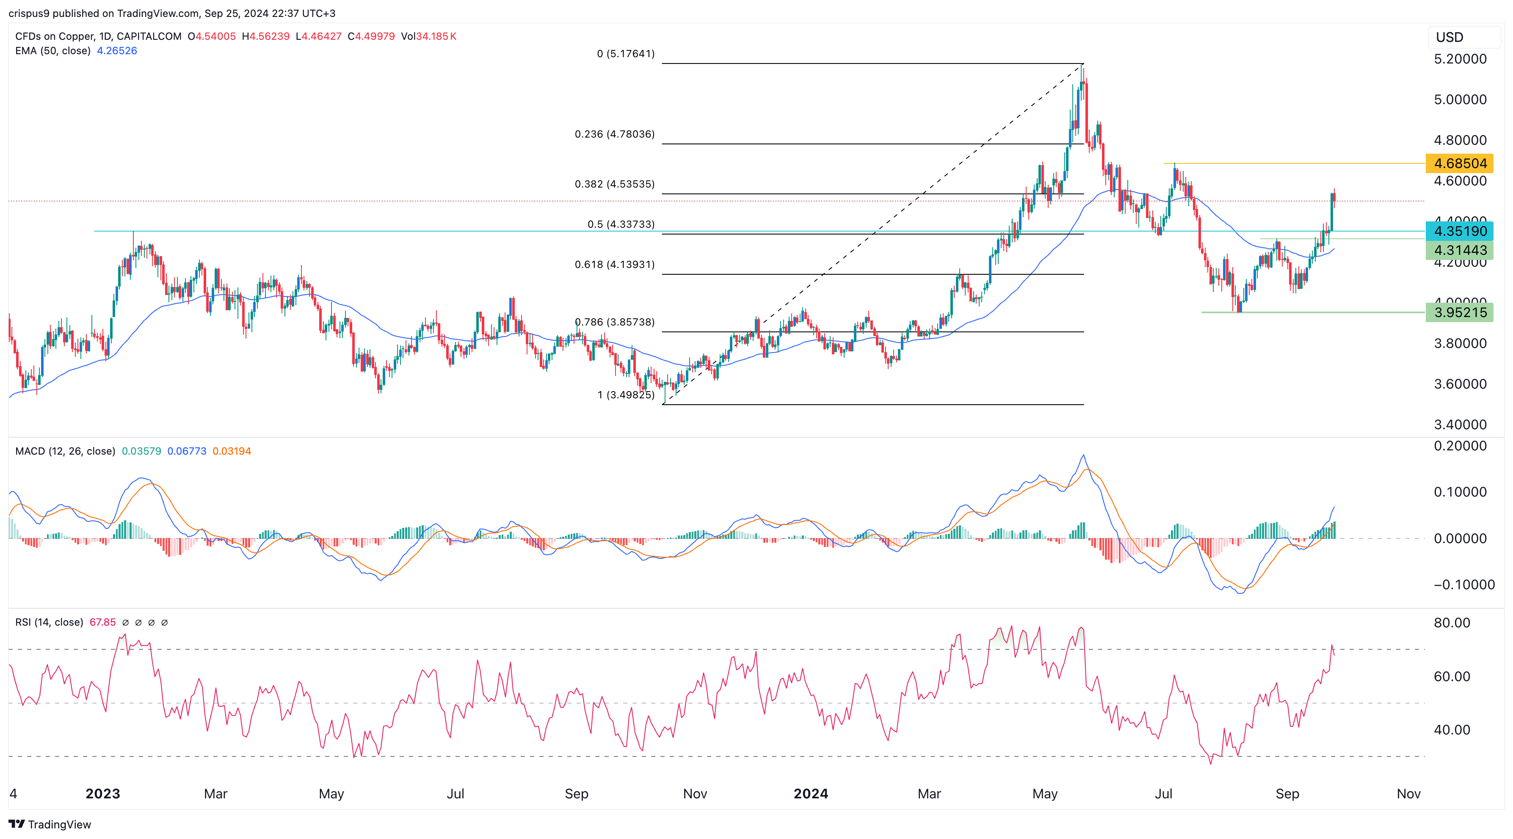This screenshot has height=839, width=1513.
Task: Click the EMA value 4.26526
Action: (117, 51)
